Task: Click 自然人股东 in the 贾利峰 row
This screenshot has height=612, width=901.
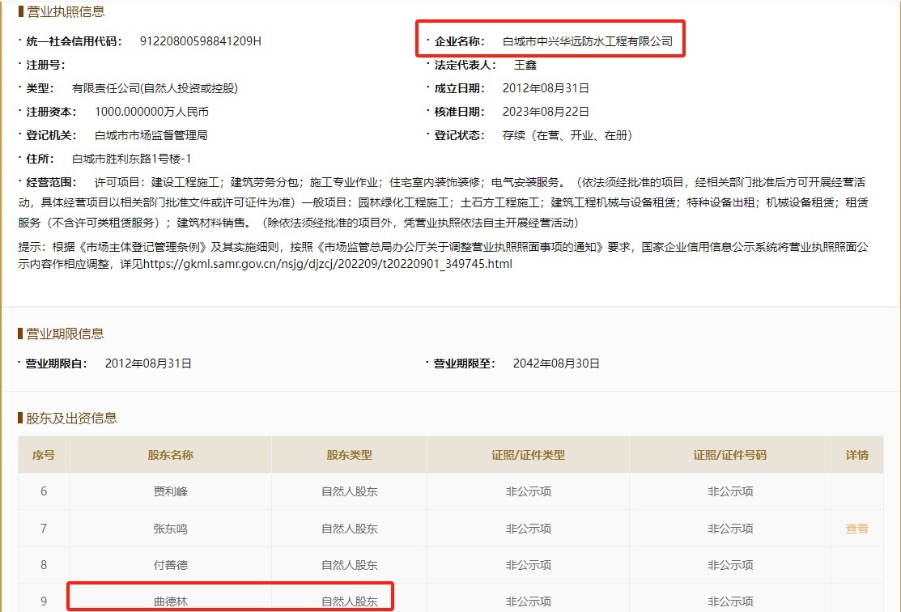Action: tap(350, 492)
